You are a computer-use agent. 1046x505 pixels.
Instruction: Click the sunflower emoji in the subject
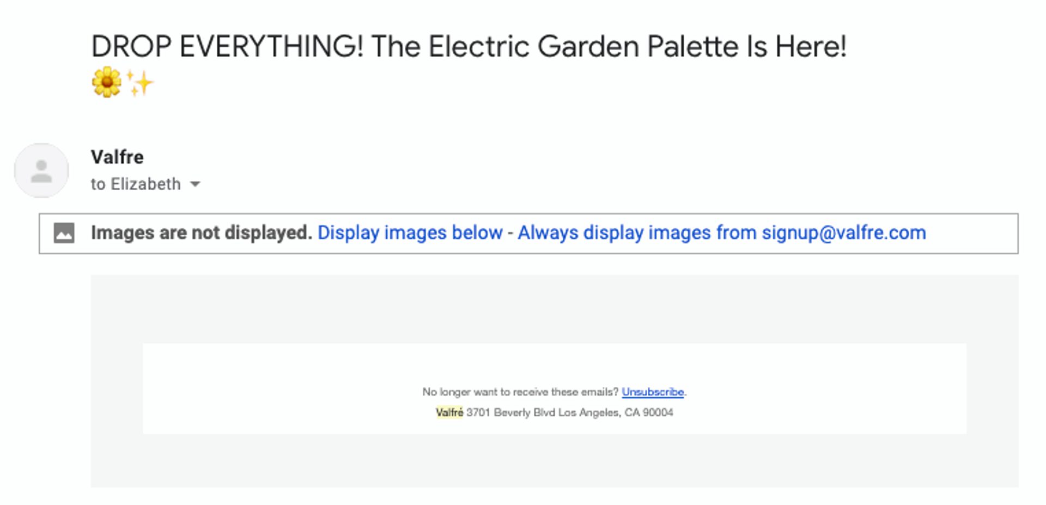107,82
